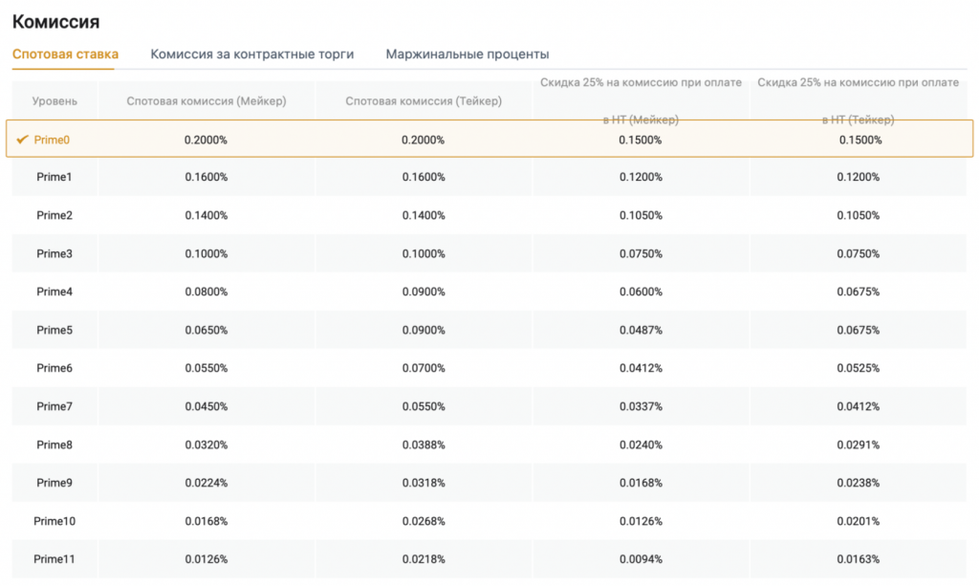The width and height of the screenshot is (979, 586).
Task: Click the Prime7 level label
Action: [x=54, y=406]
